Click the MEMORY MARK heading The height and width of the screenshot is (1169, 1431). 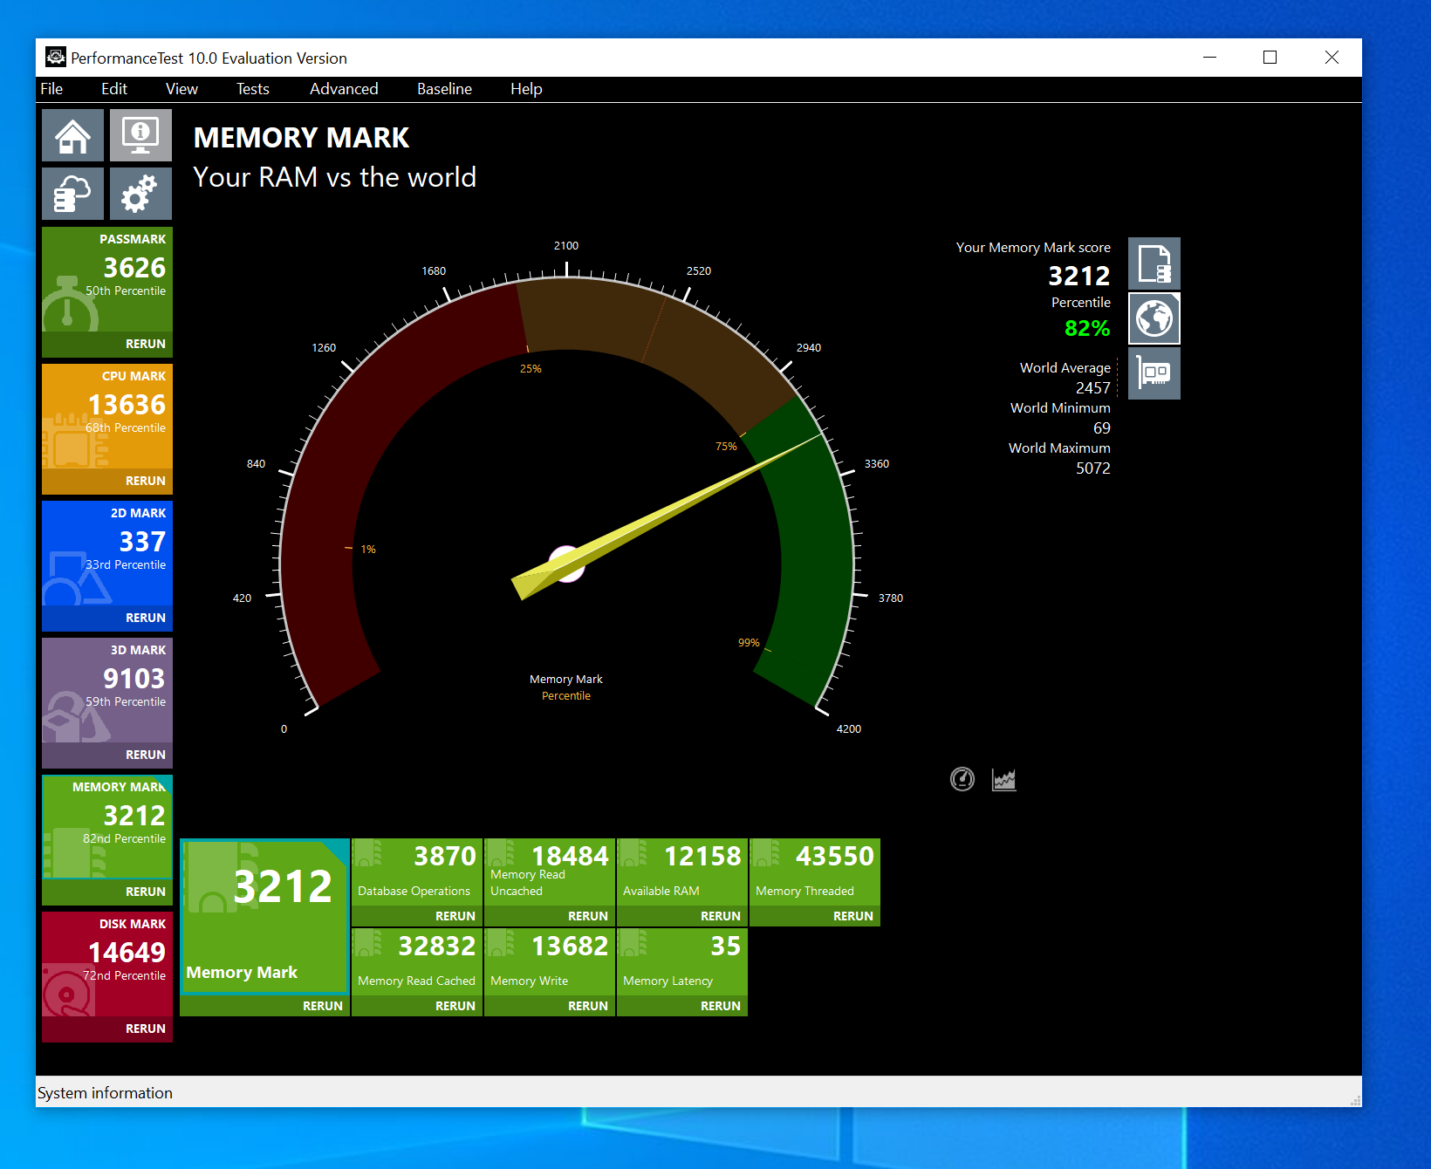pyautogui.click(x=301, y=138)
